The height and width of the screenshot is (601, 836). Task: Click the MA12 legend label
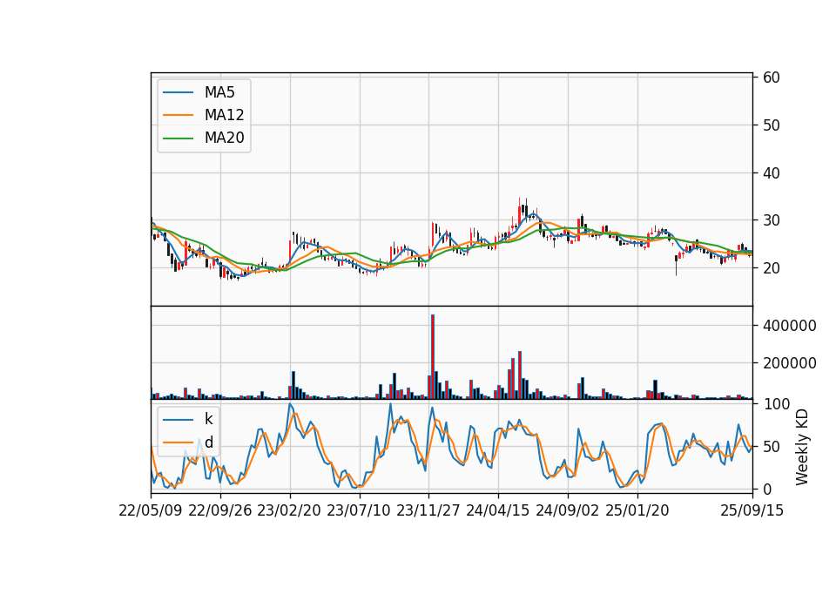point(225,115)
